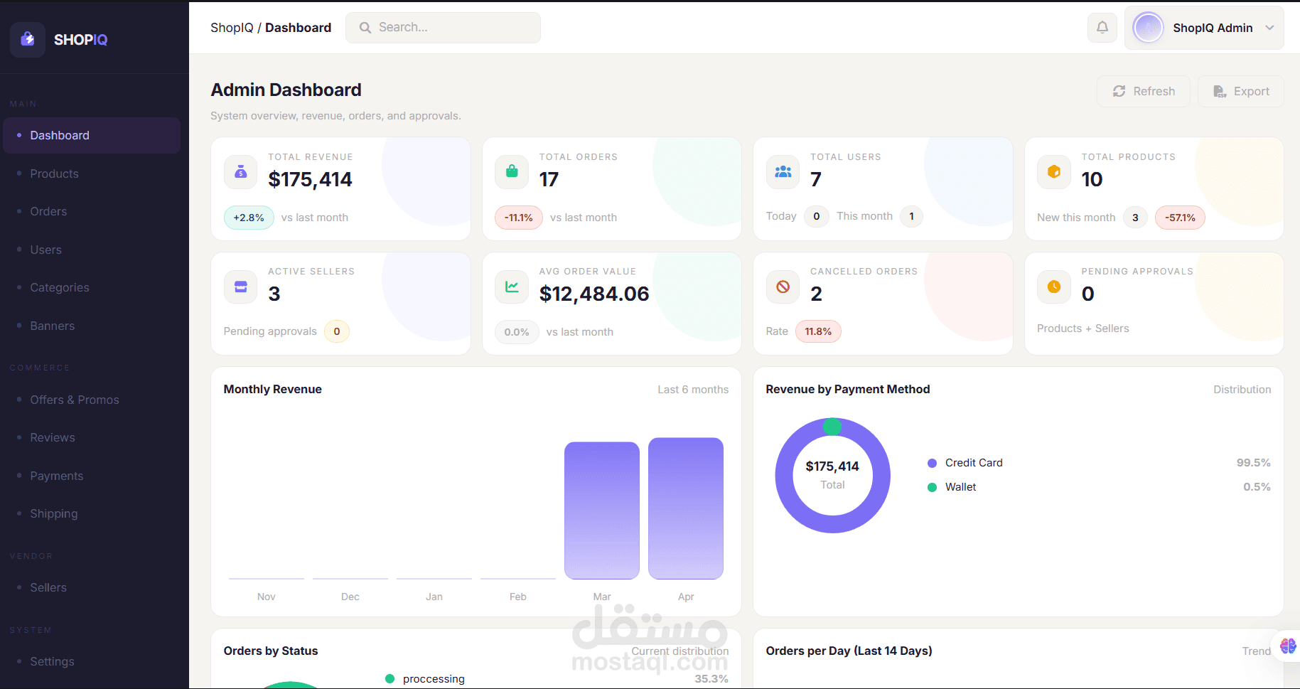Image resolution: width=1300 pixels, height=689 pixels.
Task: Click the ShopIQ Admin avatar
Action: tap(1148, 28)
